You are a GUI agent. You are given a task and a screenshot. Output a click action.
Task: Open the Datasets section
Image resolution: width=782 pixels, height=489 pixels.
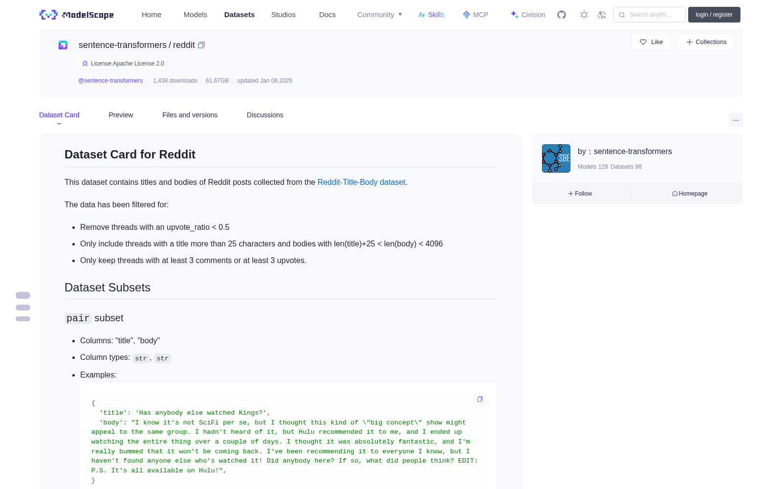239,15
